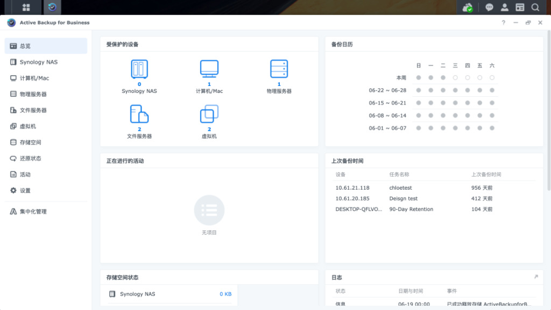Click the Active Backup taskbar icon
Viewport: 551px width, 310px height.
52,8
